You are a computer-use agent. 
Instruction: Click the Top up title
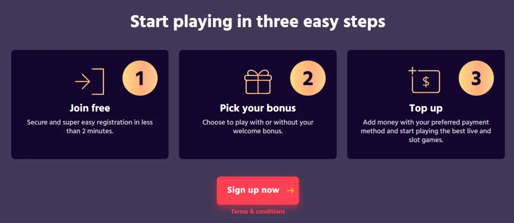coord(426,108)
